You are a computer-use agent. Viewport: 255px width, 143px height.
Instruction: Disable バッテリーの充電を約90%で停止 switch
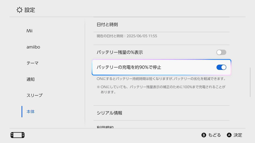[221, 67]
